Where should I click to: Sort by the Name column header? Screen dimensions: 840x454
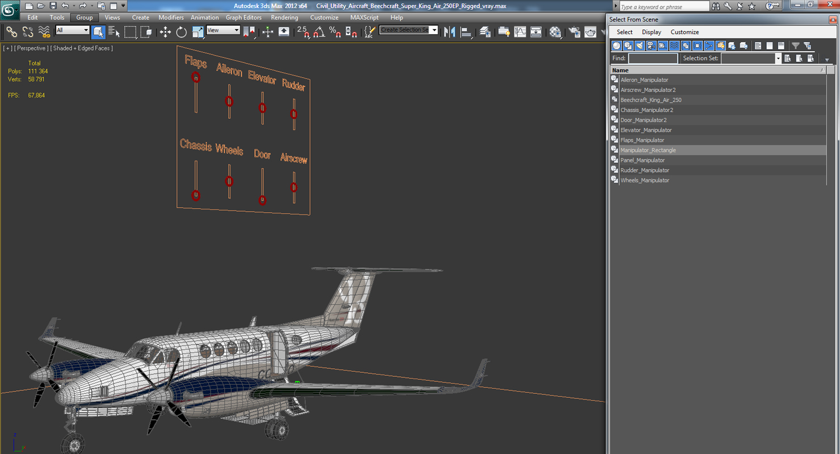[x=718, y=70]
